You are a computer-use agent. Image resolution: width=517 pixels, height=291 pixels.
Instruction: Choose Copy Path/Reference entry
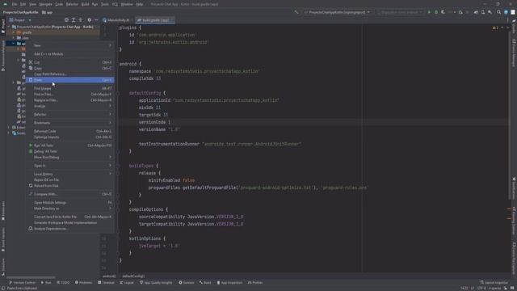coord(70,74)
